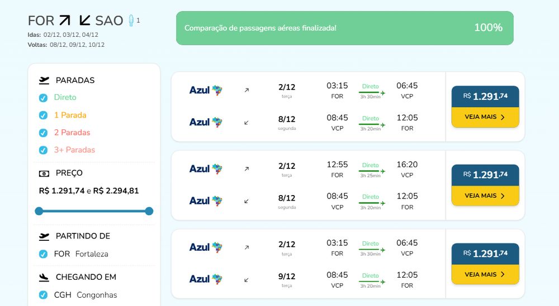This screenshot has width=559, height=306.
Task: Click Azul logo on first outbound flight
Action: 206,90
